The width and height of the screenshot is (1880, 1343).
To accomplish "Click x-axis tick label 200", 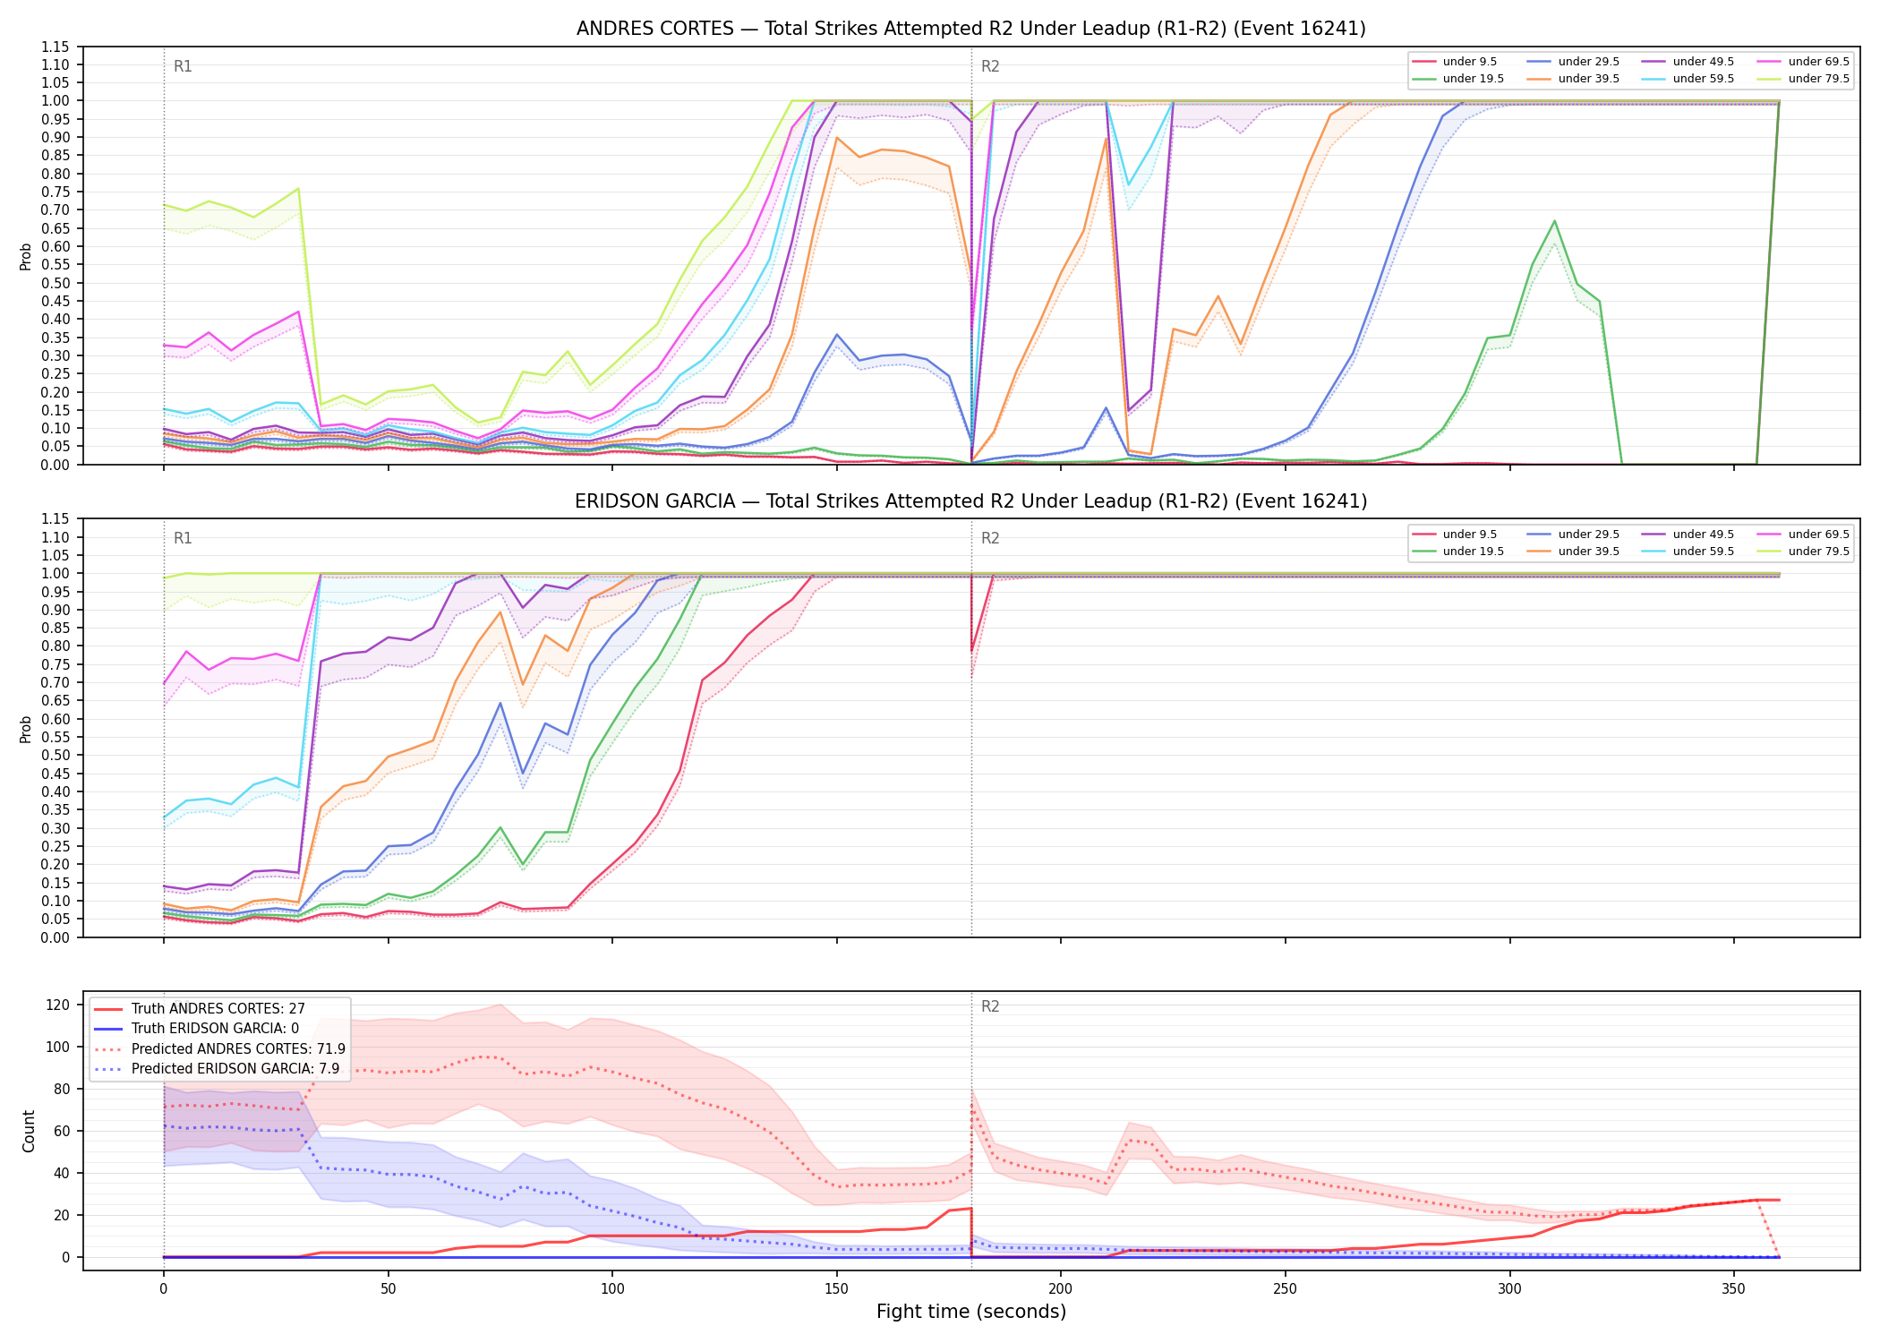I will pyautogui.click(x=1061, y=1289).
